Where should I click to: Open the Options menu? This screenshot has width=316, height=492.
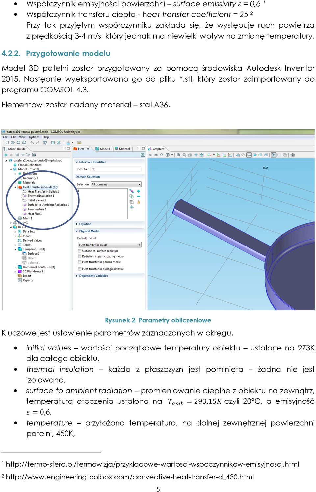pyautogui.click(x=34, y=137)
